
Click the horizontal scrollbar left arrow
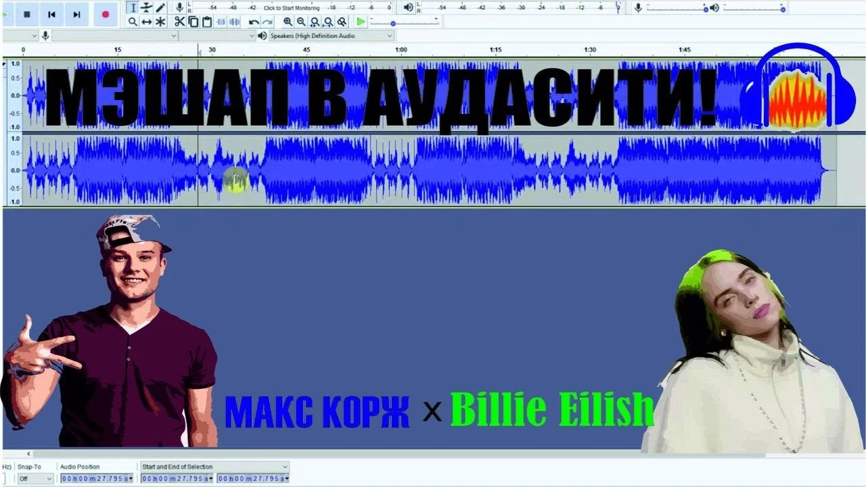[x=28, y=453]
